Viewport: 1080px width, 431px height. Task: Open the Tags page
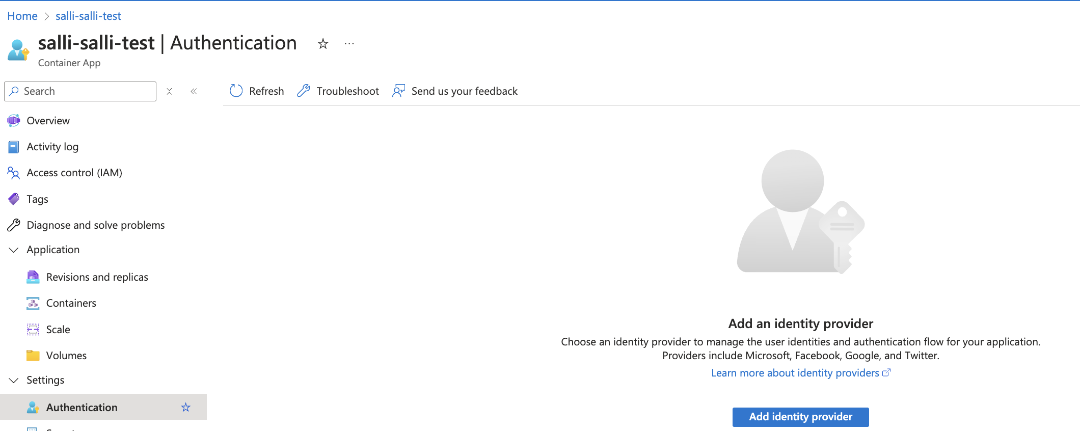(37, 199)
